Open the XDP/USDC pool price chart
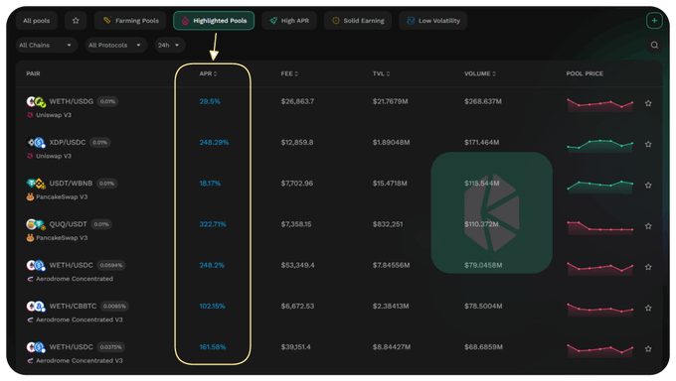This screenshot has width=676, height=381. coord(599,146)
